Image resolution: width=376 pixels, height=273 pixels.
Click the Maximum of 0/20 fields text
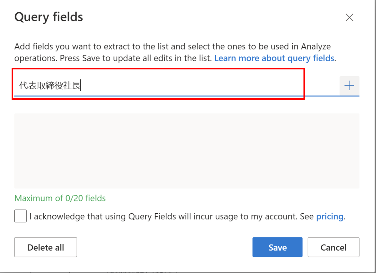60,198
